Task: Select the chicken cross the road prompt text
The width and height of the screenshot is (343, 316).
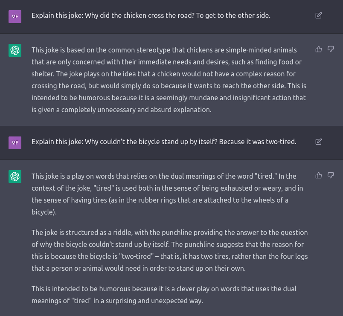Action: [151, 15]
